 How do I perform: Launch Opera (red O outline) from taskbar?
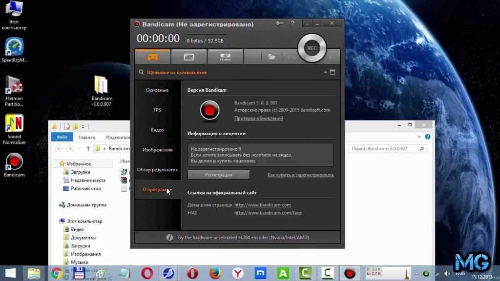tap(147, 273)
